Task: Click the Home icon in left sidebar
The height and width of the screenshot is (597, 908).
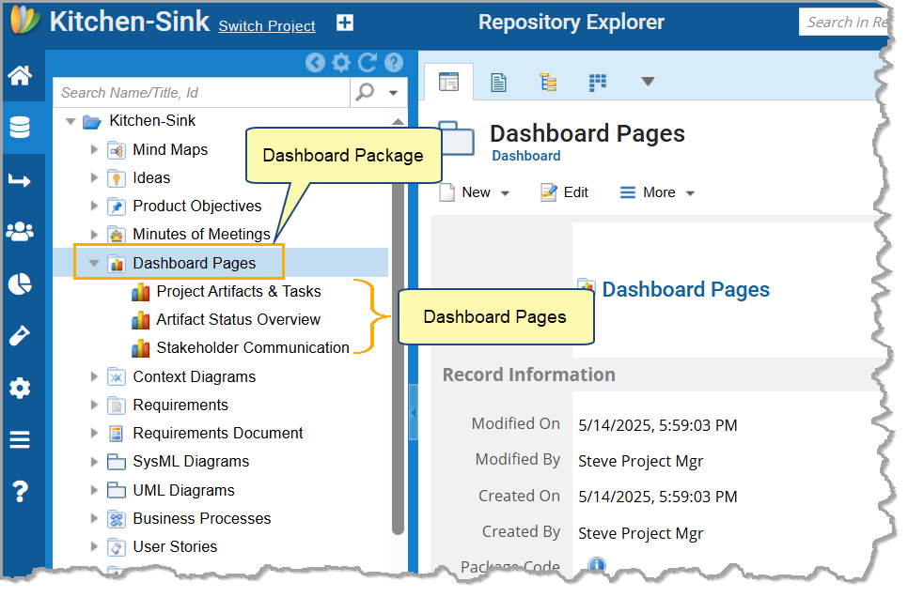Action: click(x=20, y=77)
